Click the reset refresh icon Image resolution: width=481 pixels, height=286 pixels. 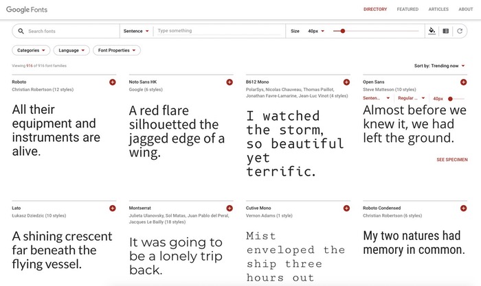(460, 31)
